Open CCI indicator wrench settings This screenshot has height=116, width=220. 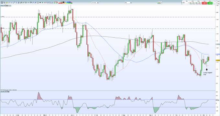(x=5, y=92)
